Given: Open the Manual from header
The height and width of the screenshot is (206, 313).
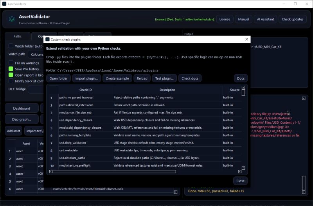Looking at the screenshot, I should pyautogui.click(x=243, y=19).
